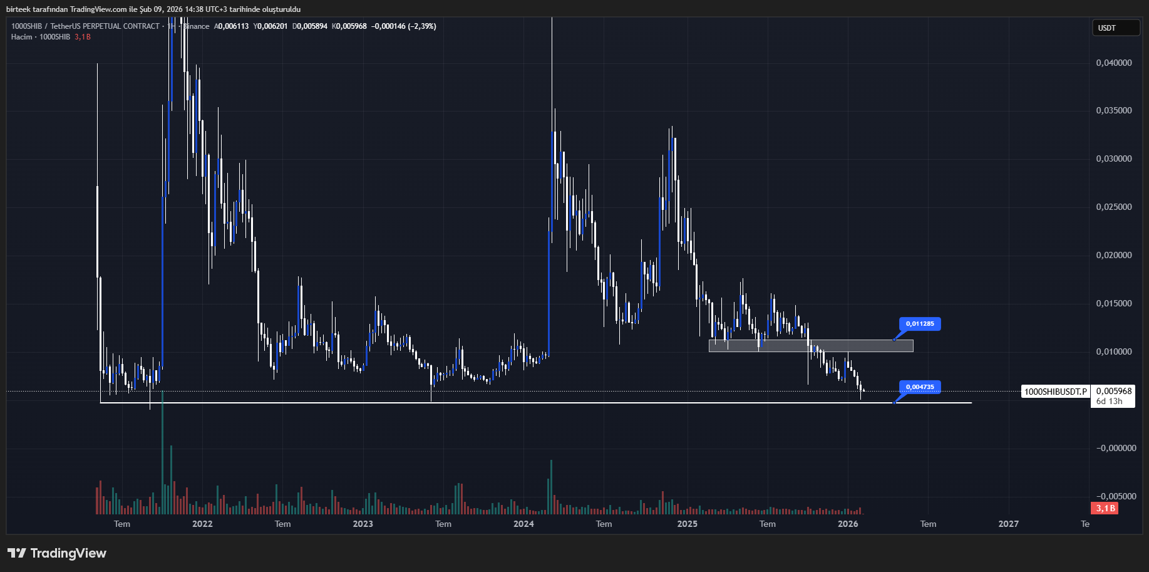Click the blue 0,004735 price callout
Image resolution: width=1149 pixels, height=572 pixels.
919,387
